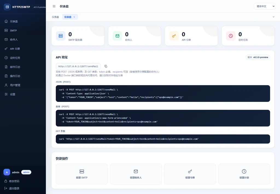
Task: Click the document icon beside 邮件日志
Action: coord(6,67)
